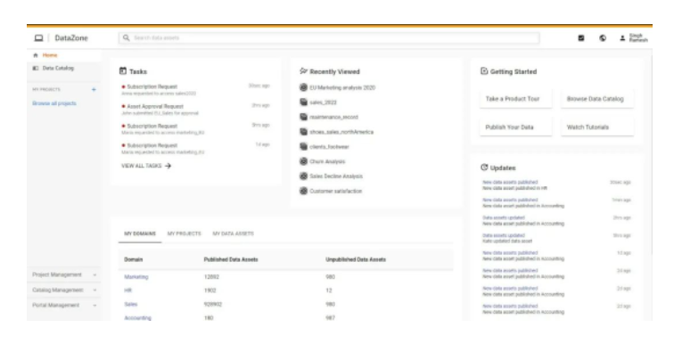Screen dimensions: 674x344
Task: Click the Updates refresh icon
Action: (484, 167)
